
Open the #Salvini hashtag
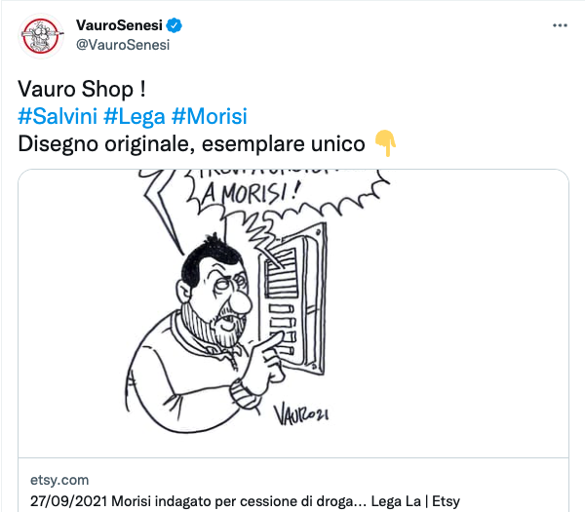[x=58, y=116]
